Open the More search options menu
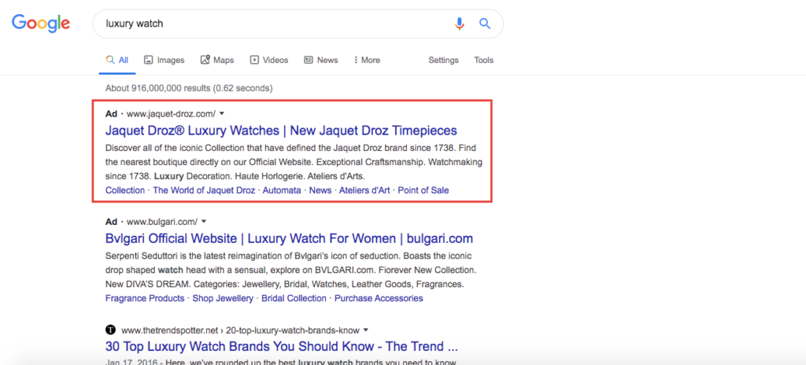This screenshot has height=365, width=806. (367, 60)
